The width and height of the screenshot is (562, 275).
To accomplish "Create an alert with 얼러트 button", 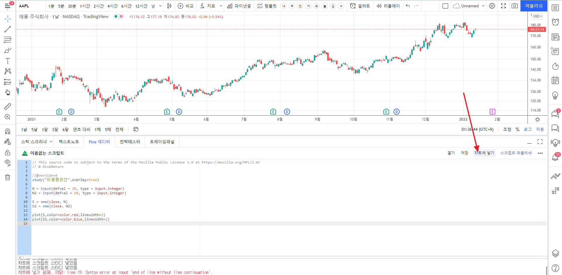I will point(360,6).
